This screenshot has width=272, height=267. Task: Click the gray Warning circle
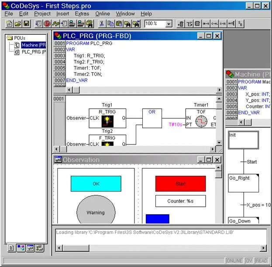96,210
